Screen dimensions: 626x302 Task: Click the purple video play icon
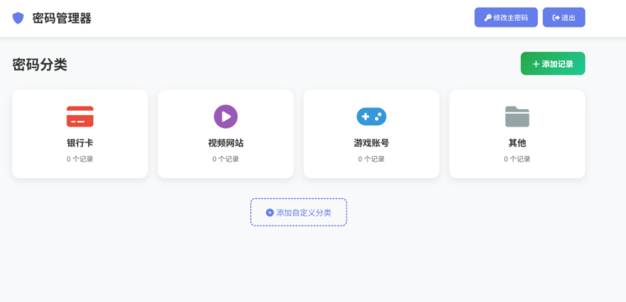click(226, 117)
